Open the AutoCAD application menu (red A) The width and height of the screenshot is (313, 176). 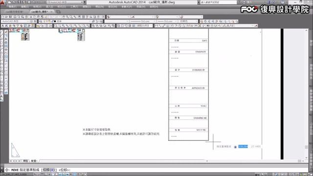tap(2, 2)
